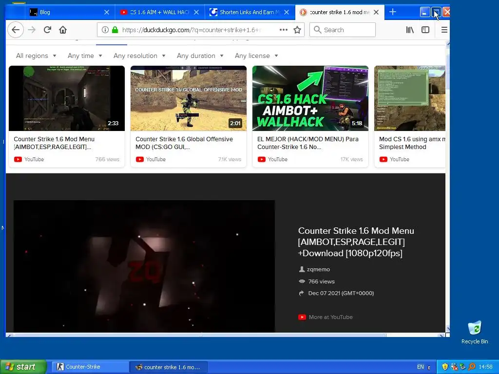Screen dimensions: 499x374
Task: Click Mod CS 1.6 using amx title
Action: click(x=412, y=143)
